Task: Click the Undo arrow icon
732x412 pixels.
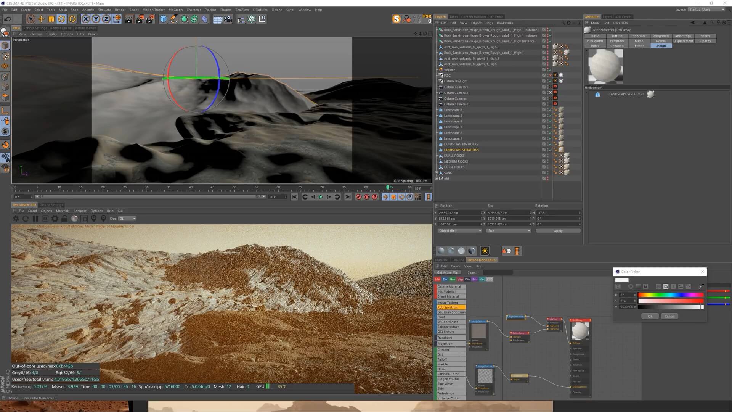Action: point(7,19)
